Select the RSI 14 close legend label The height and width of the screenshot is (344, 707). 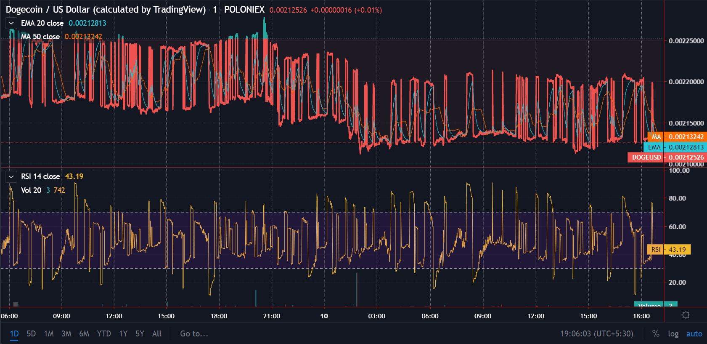point(40,176)
